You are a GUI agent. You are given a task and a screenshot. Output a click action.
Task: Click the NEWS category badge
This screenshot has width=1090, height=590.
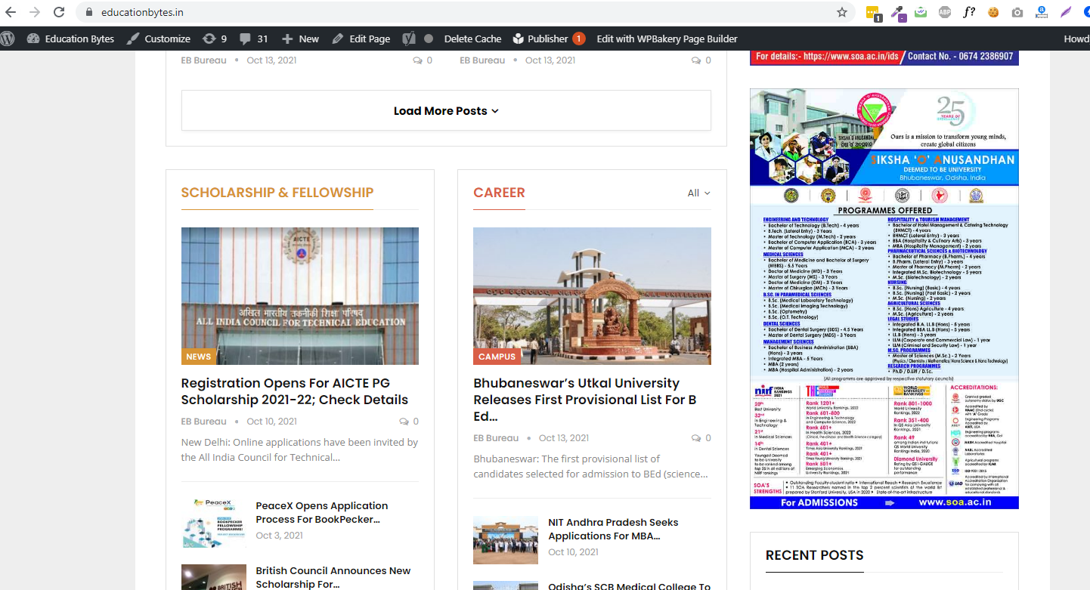(198, 357)
